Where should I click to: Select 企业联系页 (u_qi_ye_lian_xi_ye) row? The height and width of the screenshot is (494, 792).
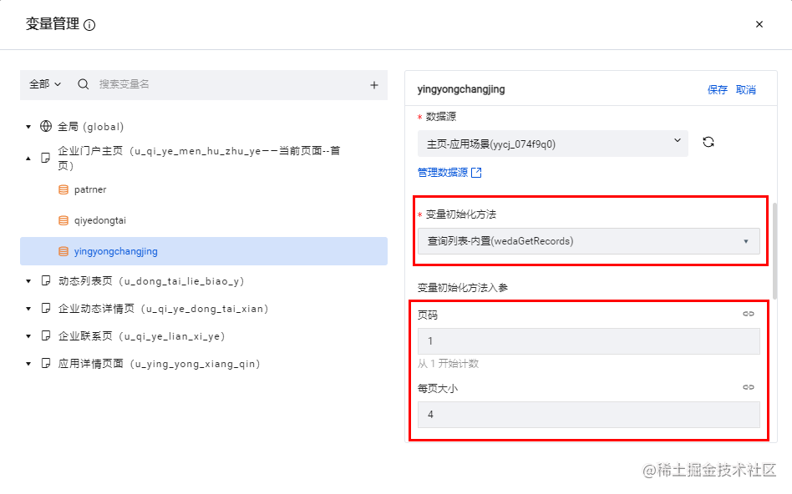[x=141, y=336]
